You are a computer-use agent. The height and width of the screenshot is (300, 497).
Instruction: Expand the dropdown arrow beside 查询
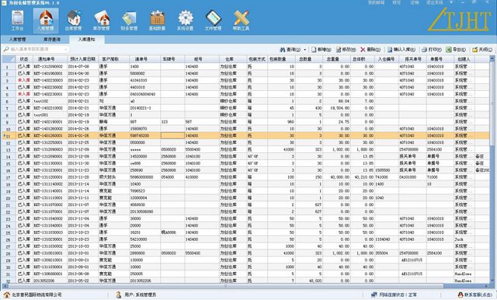(x=305, y=50)
